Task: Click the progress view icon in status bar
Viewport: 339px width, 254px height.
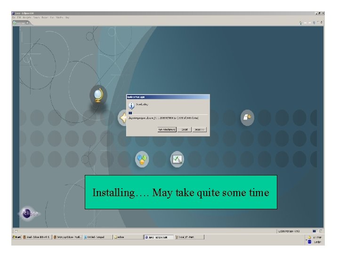Action: pos(321,231)
